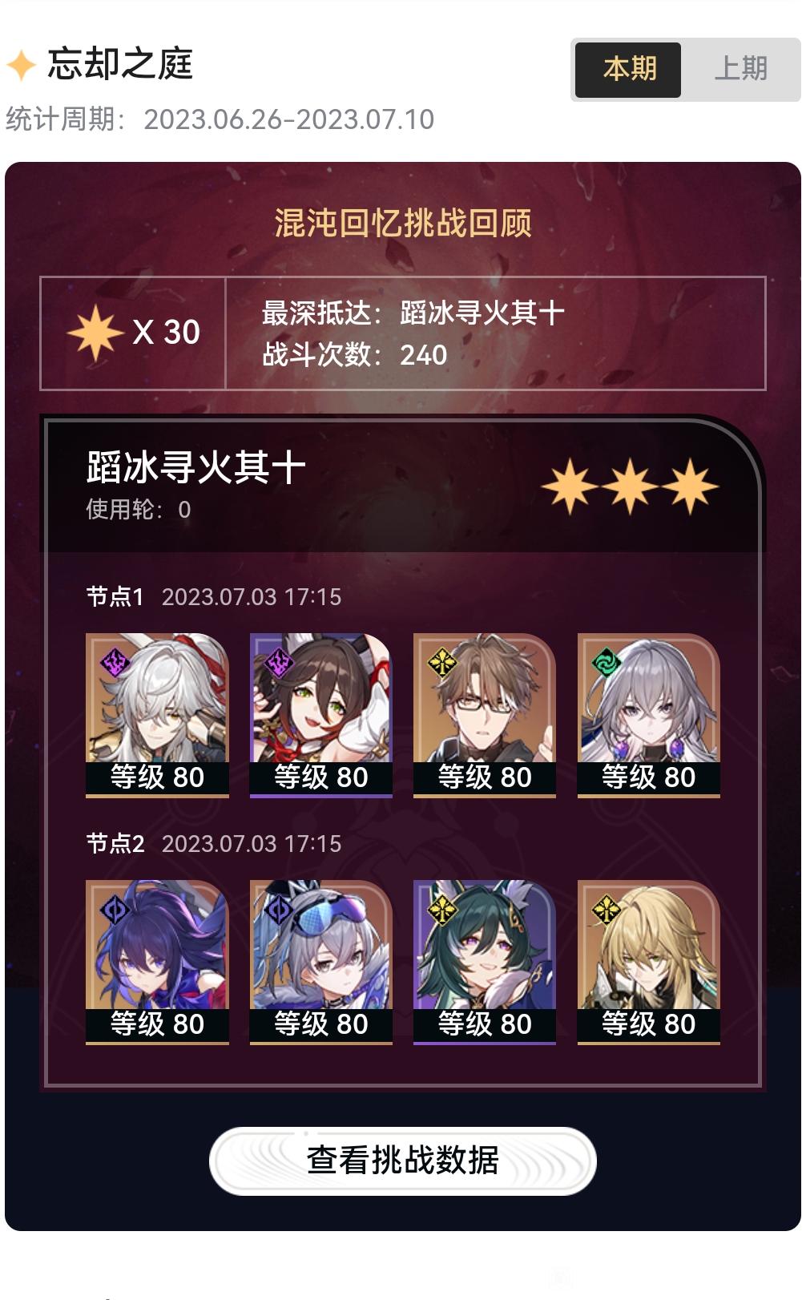Select silver-haired wind character in node 1

point(649,715)
